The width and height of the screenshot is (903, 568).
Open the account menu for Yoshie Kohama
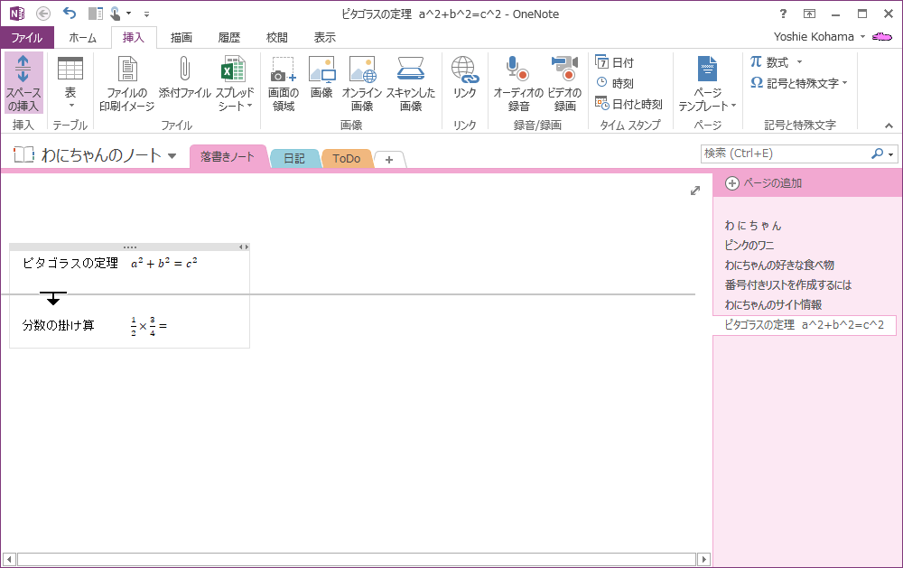[x=819, y=36]
